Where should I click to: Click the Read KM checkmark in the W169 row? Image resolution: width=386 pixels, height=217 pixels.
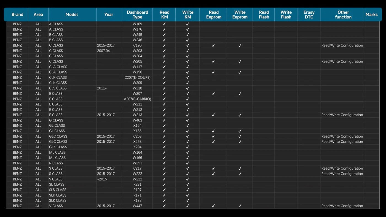click(x=164, y=24)
